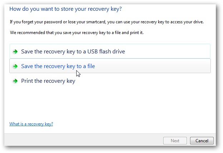Choose "Save the recovery key to a USB flash drive"
The image size is (223, 153).
tap(73, 52)
